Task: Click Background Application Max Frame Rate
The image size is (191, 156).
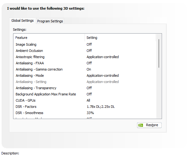Action: [46, 94]
